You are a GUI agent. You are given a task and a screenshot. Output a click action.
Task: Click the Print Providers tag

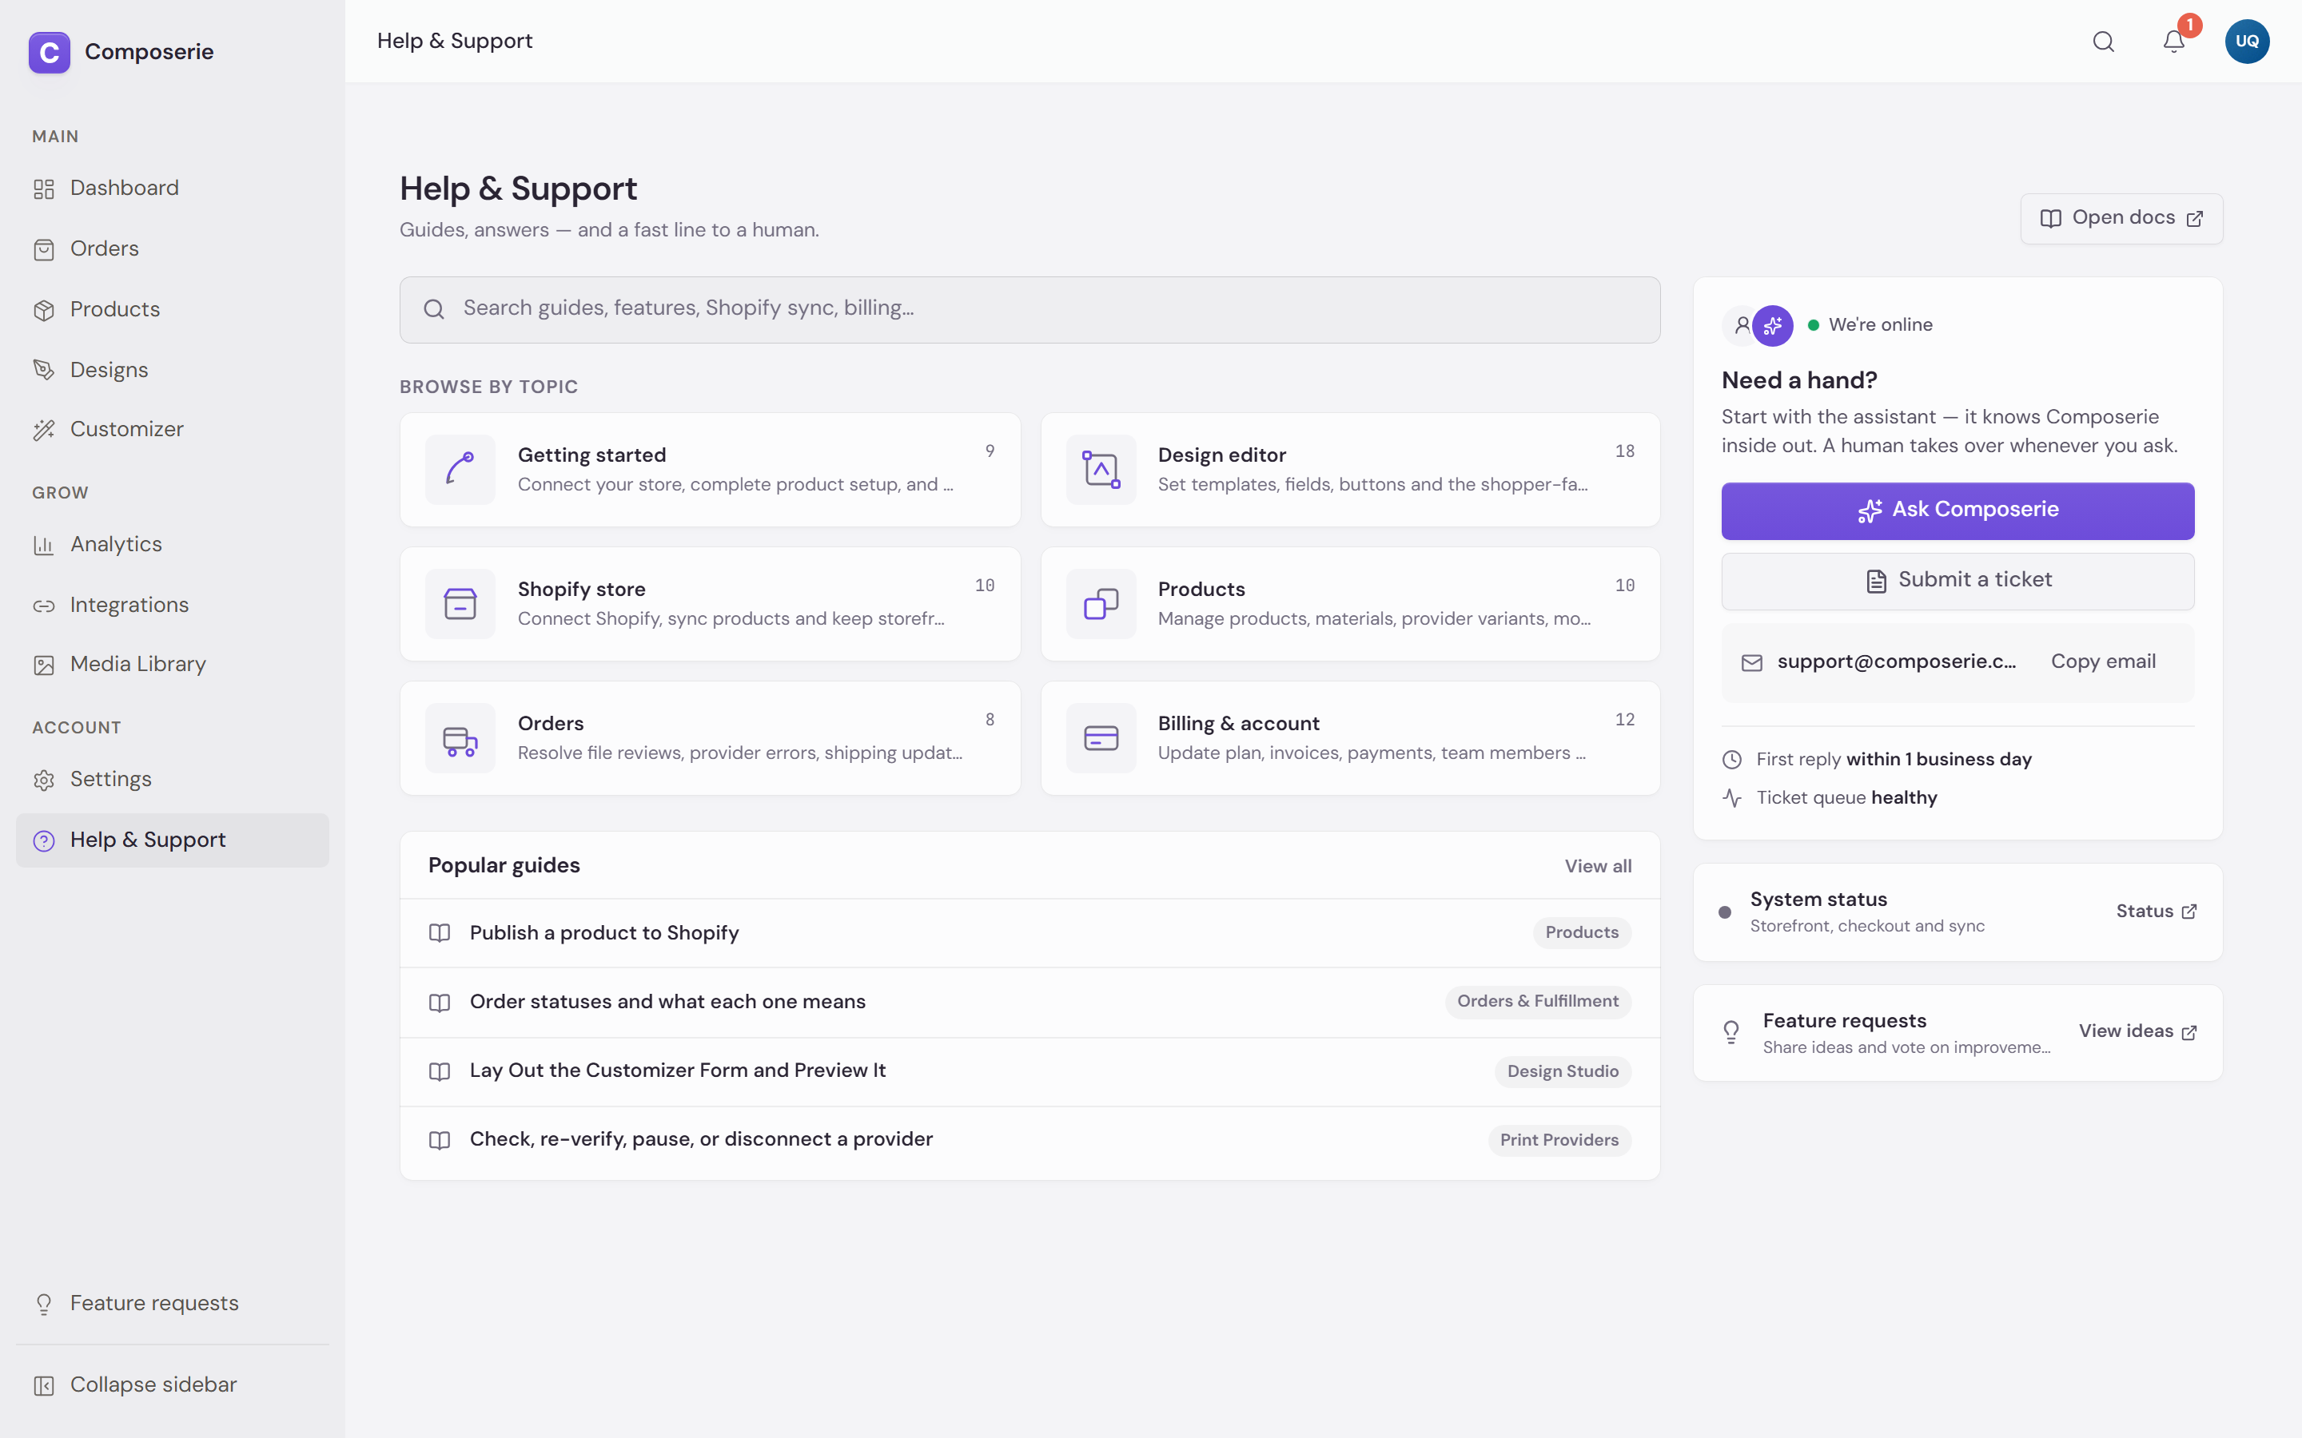[1559, 1140]
